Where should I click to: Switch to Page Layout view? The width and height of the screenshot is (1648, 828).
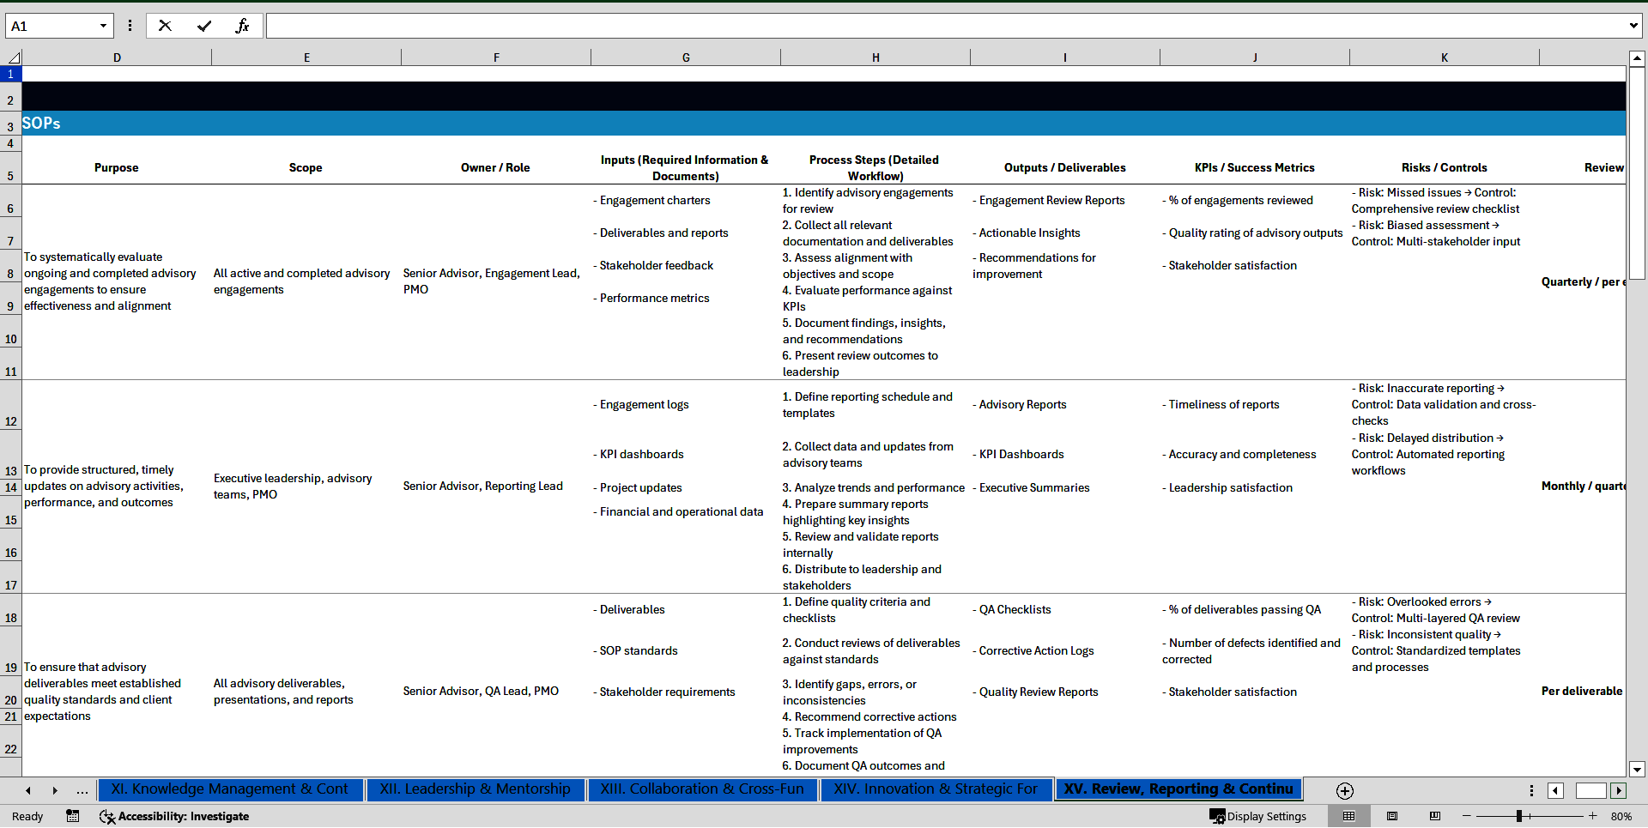[x=1392, y=816]
